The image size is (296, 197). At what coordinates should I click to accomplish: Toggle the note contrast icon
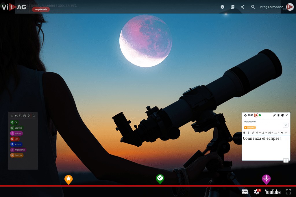pyautogui.click(x=283, y=115)
